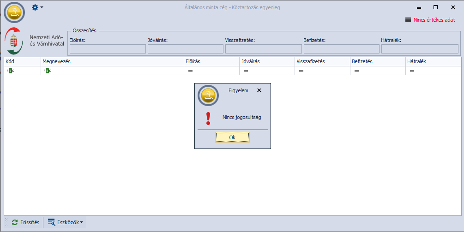
Task: Click the Kód column filter icon
Action: [10, 71]
